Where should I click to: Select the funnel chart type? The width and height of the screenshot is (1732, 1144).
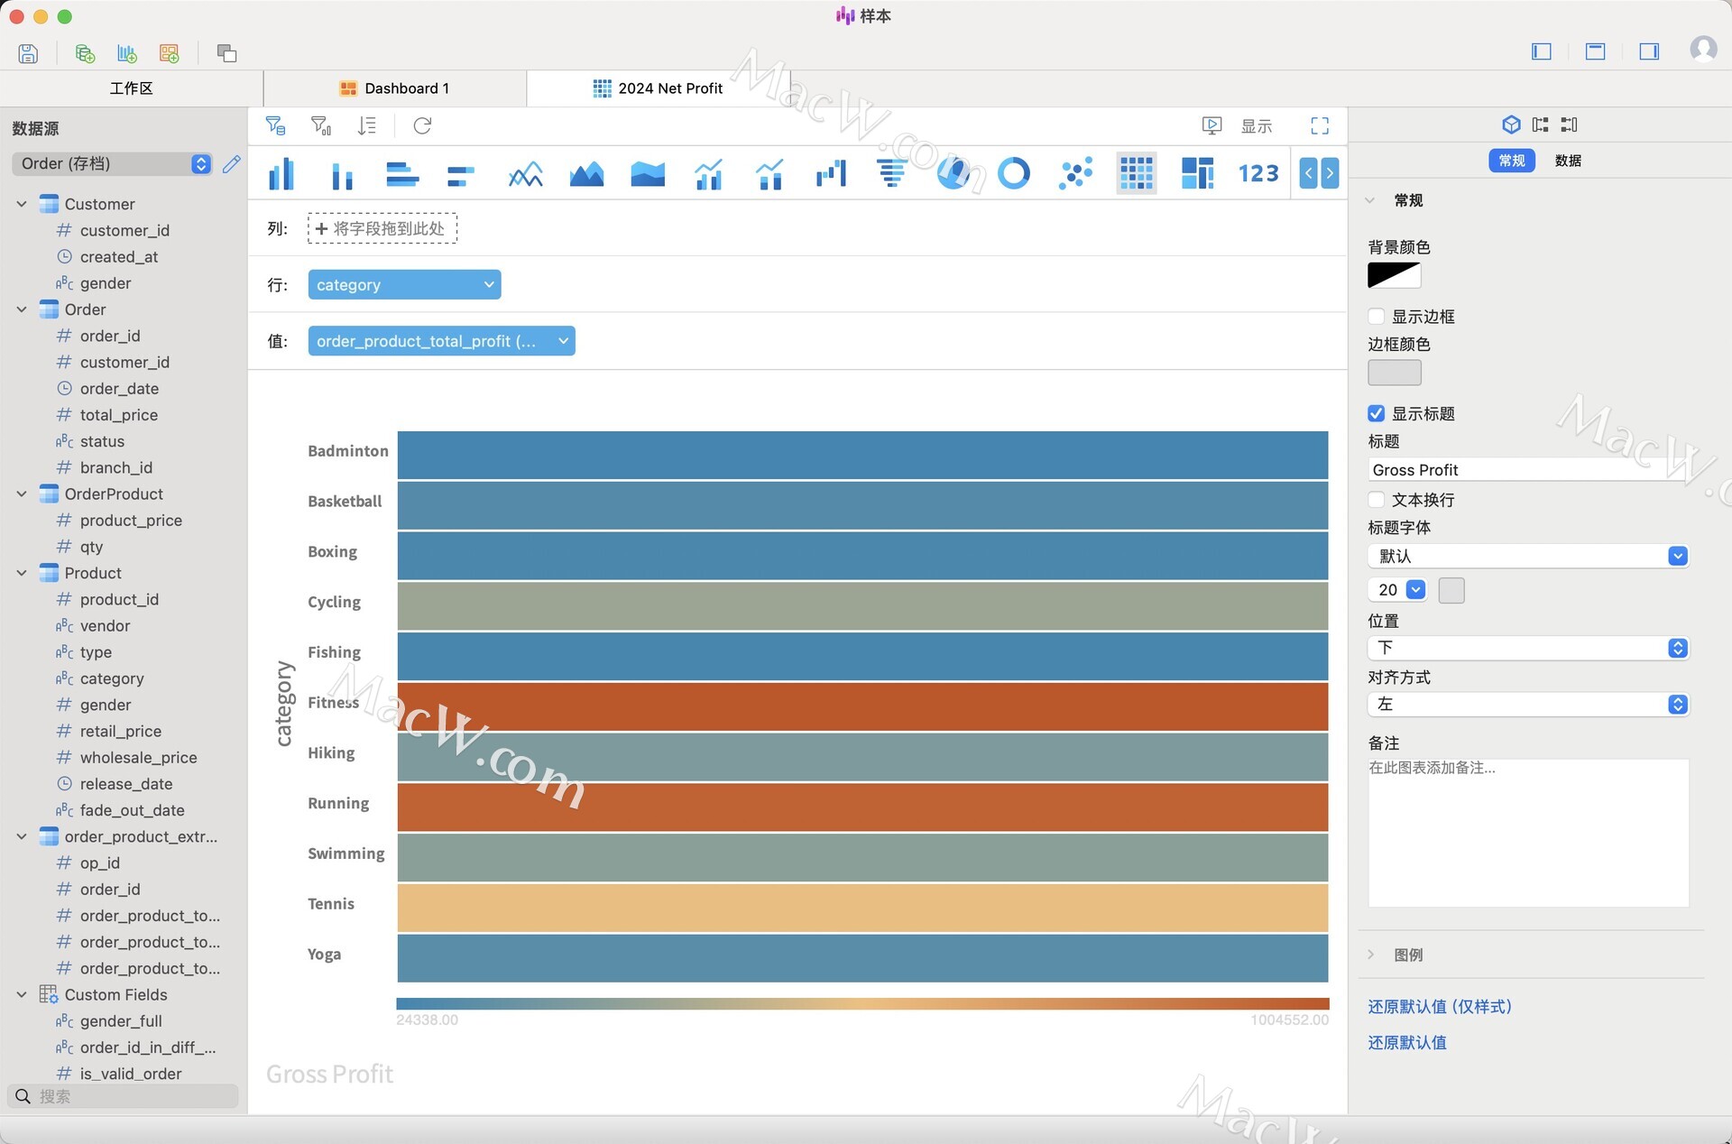891,172
